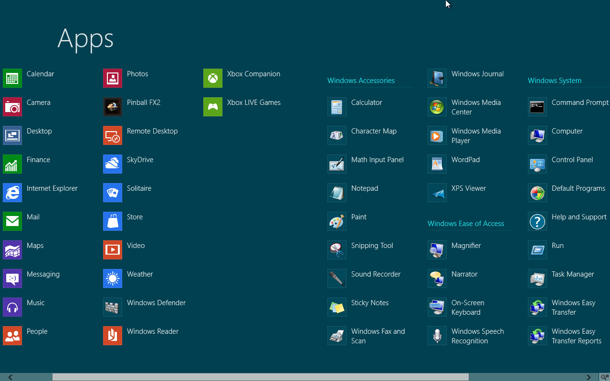Open Remote Desktop icon
This screenshot has height=381, width=610.
tap(113, 135)
